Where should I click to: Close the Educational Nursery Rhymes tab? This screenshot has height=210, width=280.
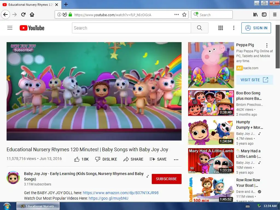click(x=57, y=5)
